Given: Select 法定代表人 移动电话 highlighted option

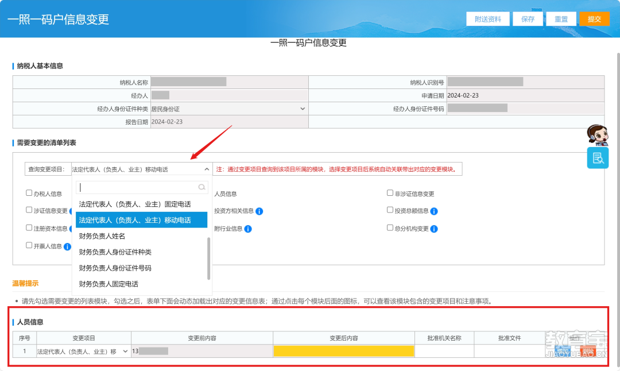Looking at the screenshot, I should (142, 220).
